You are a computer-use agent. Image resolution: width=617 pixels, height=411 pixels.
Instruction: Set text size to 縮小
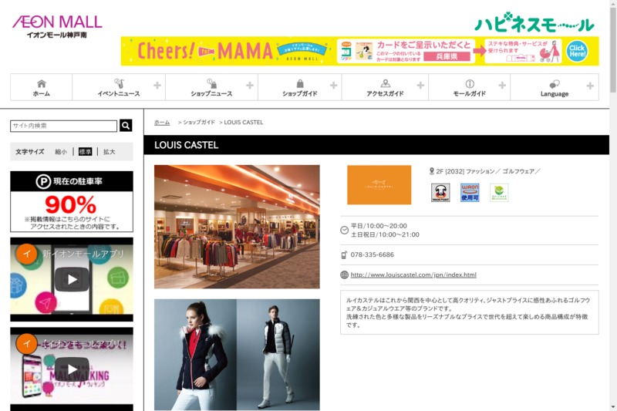coord(61,152)
